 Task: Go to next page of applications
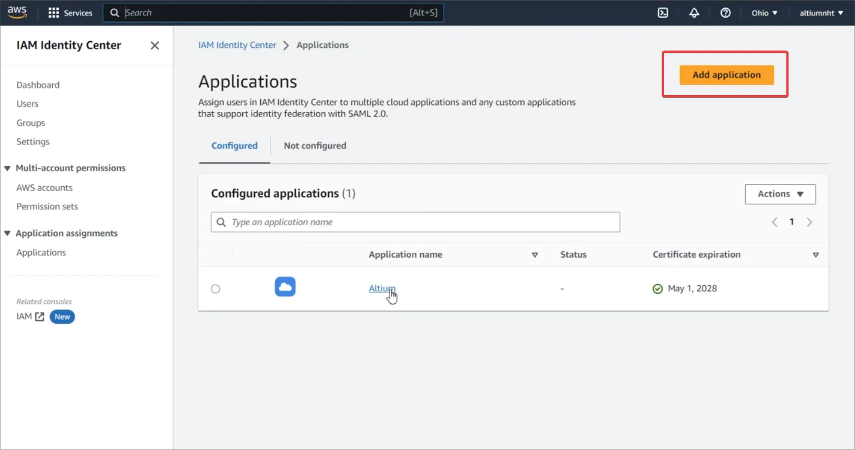point(809,222)
